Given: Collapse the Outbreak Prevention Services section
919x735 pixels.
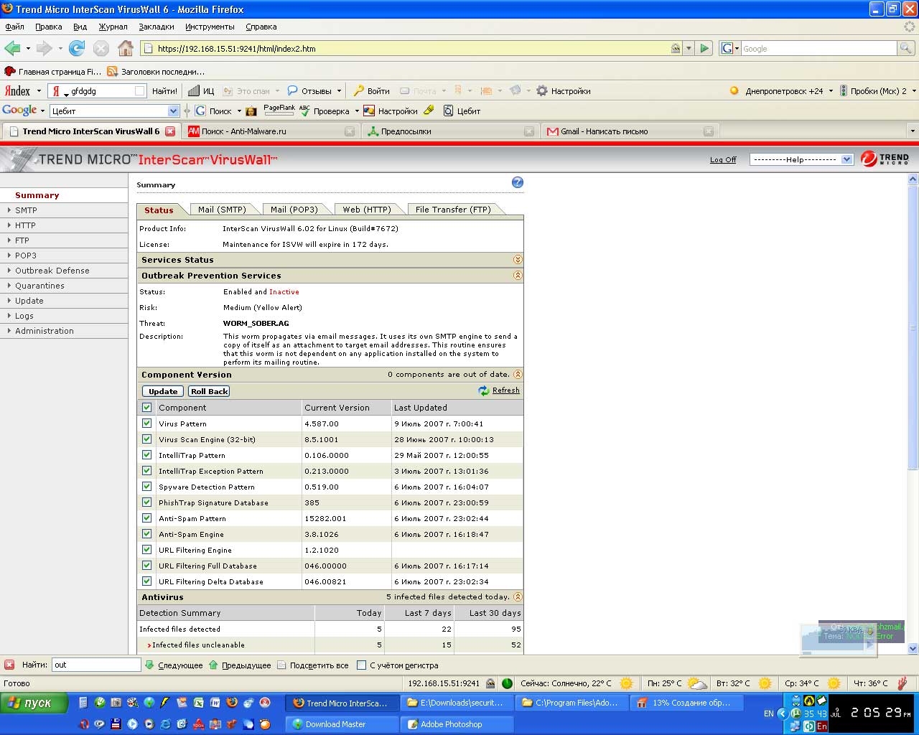Looking at the screenshot, I should click(x=517, y=276).
